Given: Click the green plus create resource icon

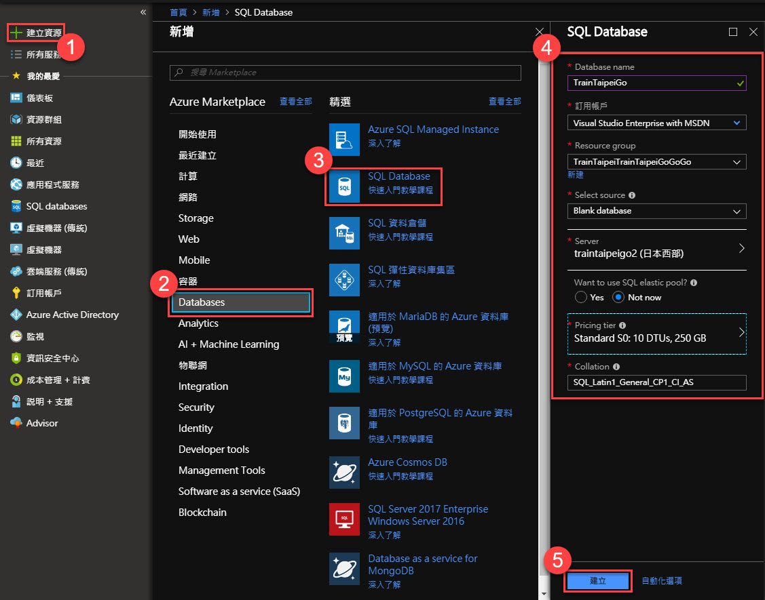Looking at the screenshot, I should (x=16, y=33).
